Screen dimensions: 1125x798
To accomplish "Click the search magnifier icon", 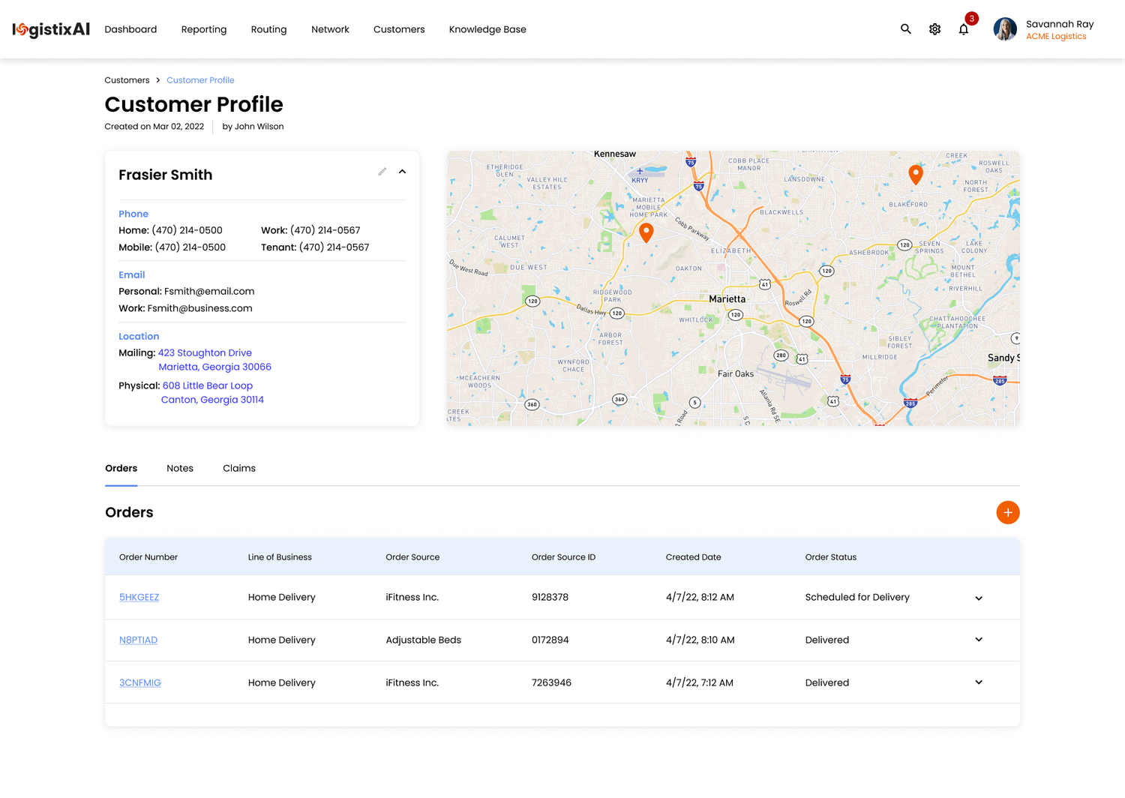I will [905, 29].
